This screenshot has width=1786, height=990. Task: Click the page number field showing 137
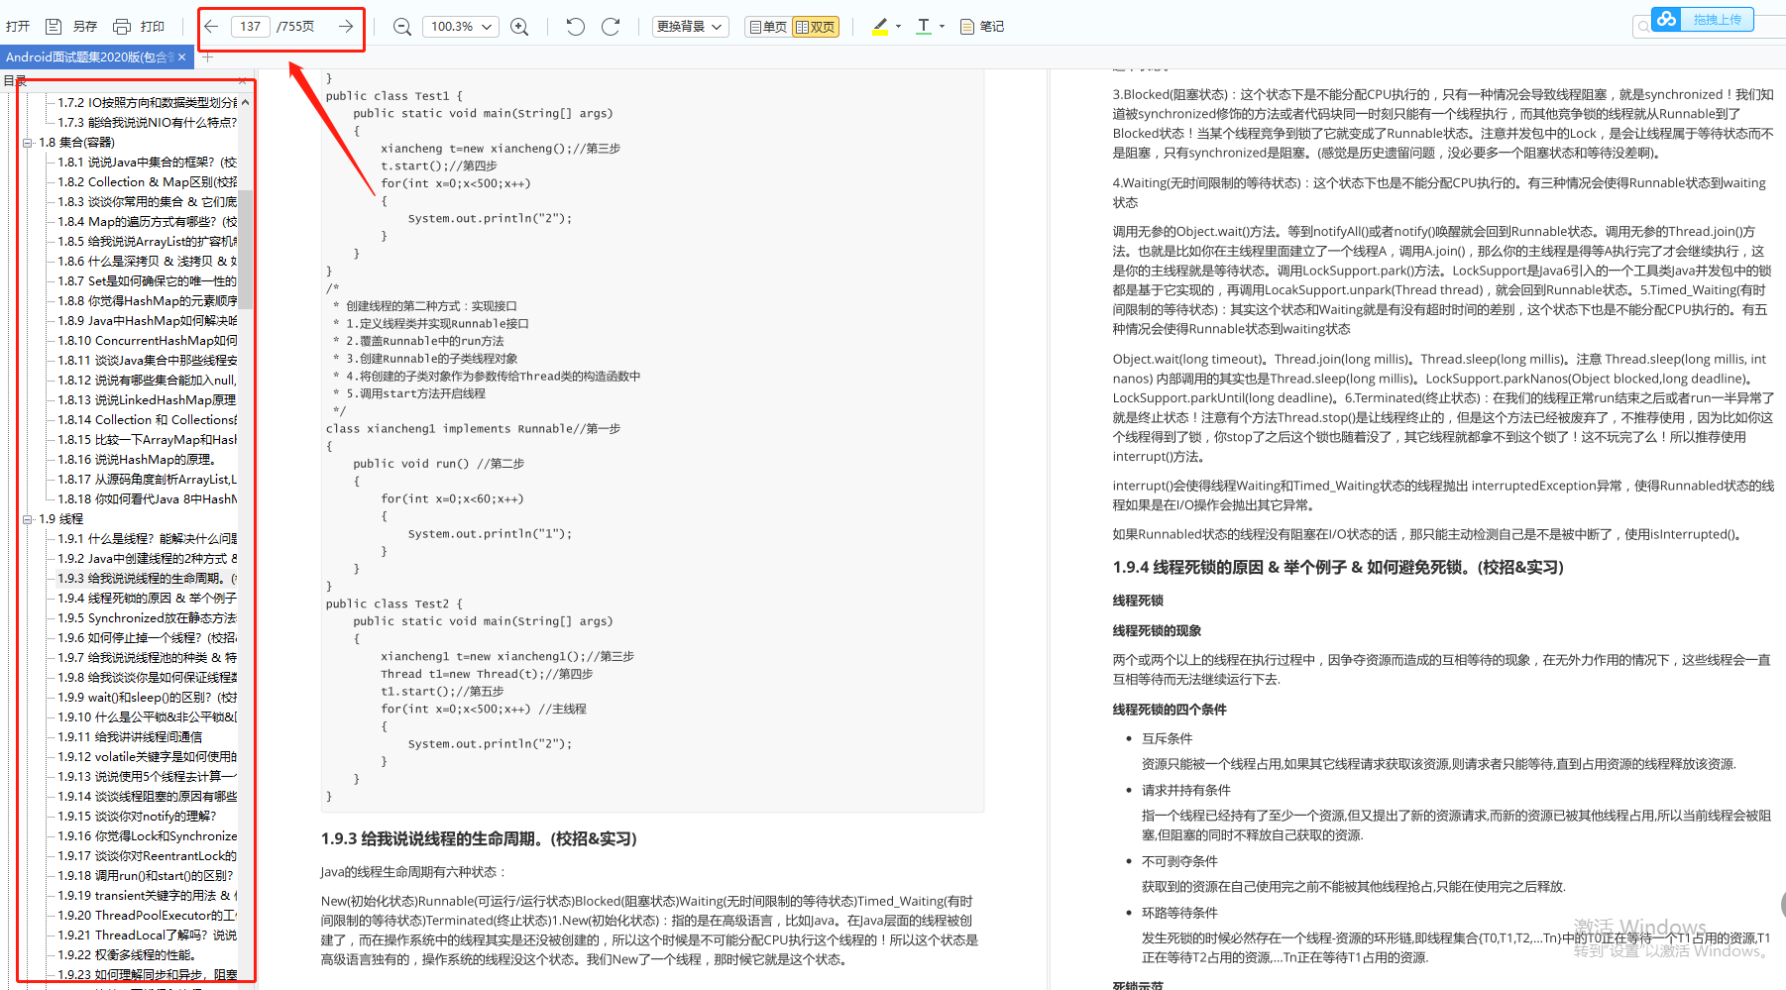pyautogui.click(x=251, y=27)
